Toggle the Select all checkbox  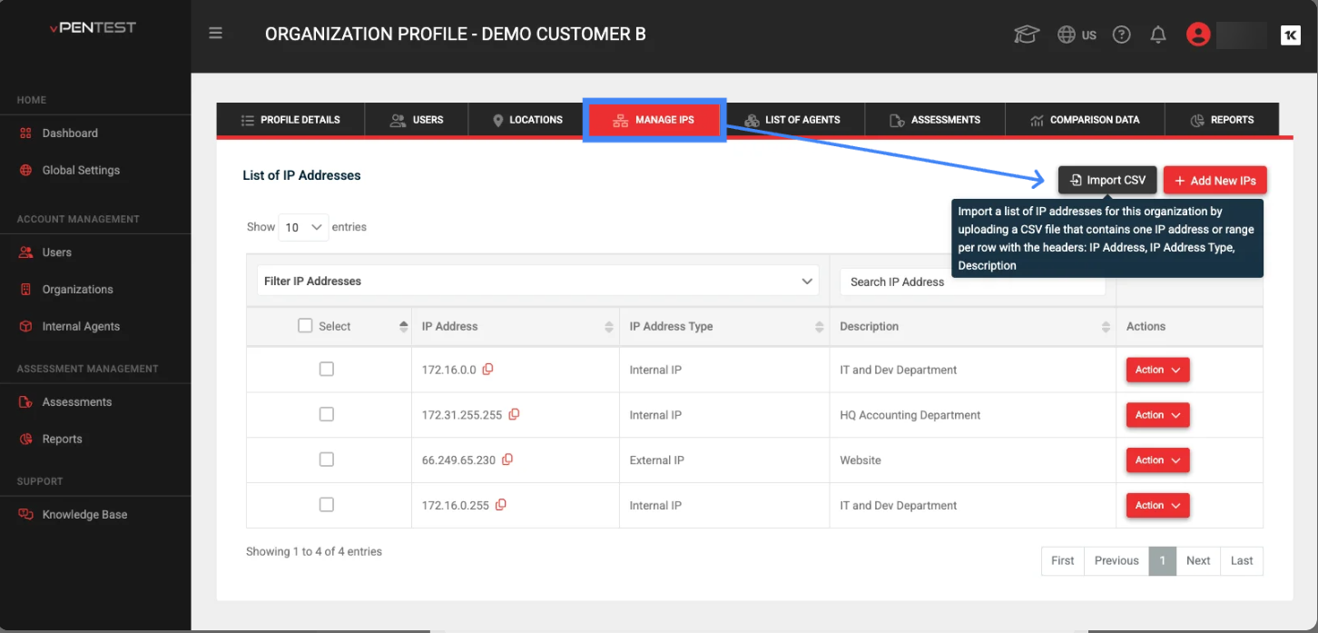pyautogui.click(x=305, y=325)
